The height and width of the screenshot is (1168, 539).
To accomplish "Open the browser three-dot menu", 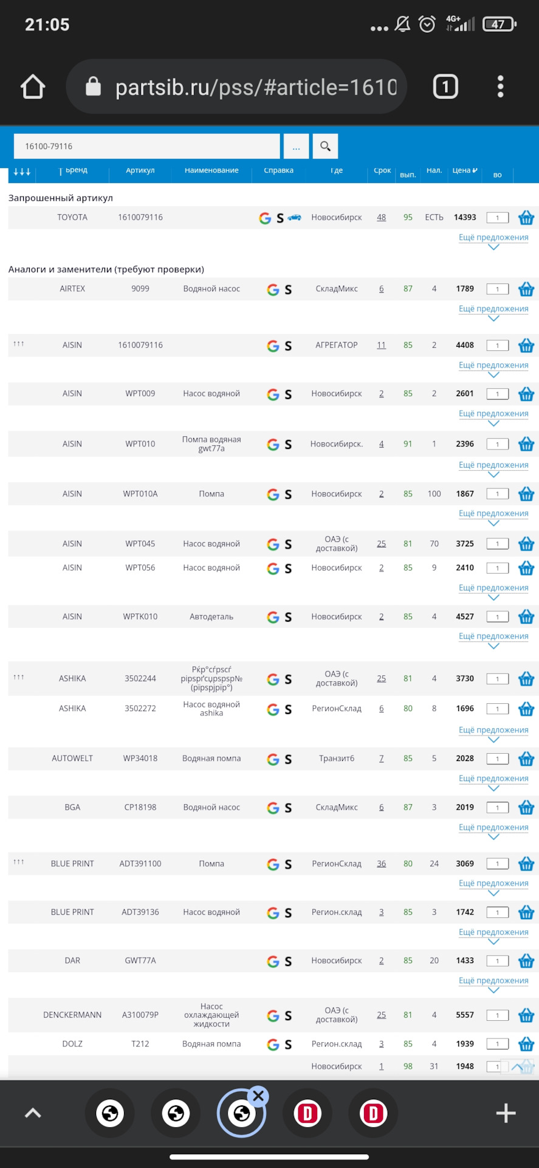I will click(x=500, y=87).
